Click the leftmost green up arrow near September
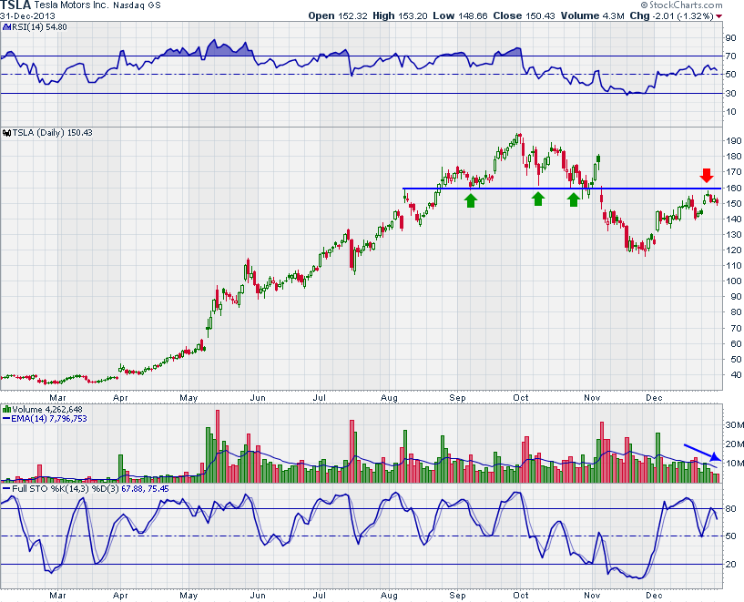This screenshot has width=744, height=602. (x=471, y=199)
